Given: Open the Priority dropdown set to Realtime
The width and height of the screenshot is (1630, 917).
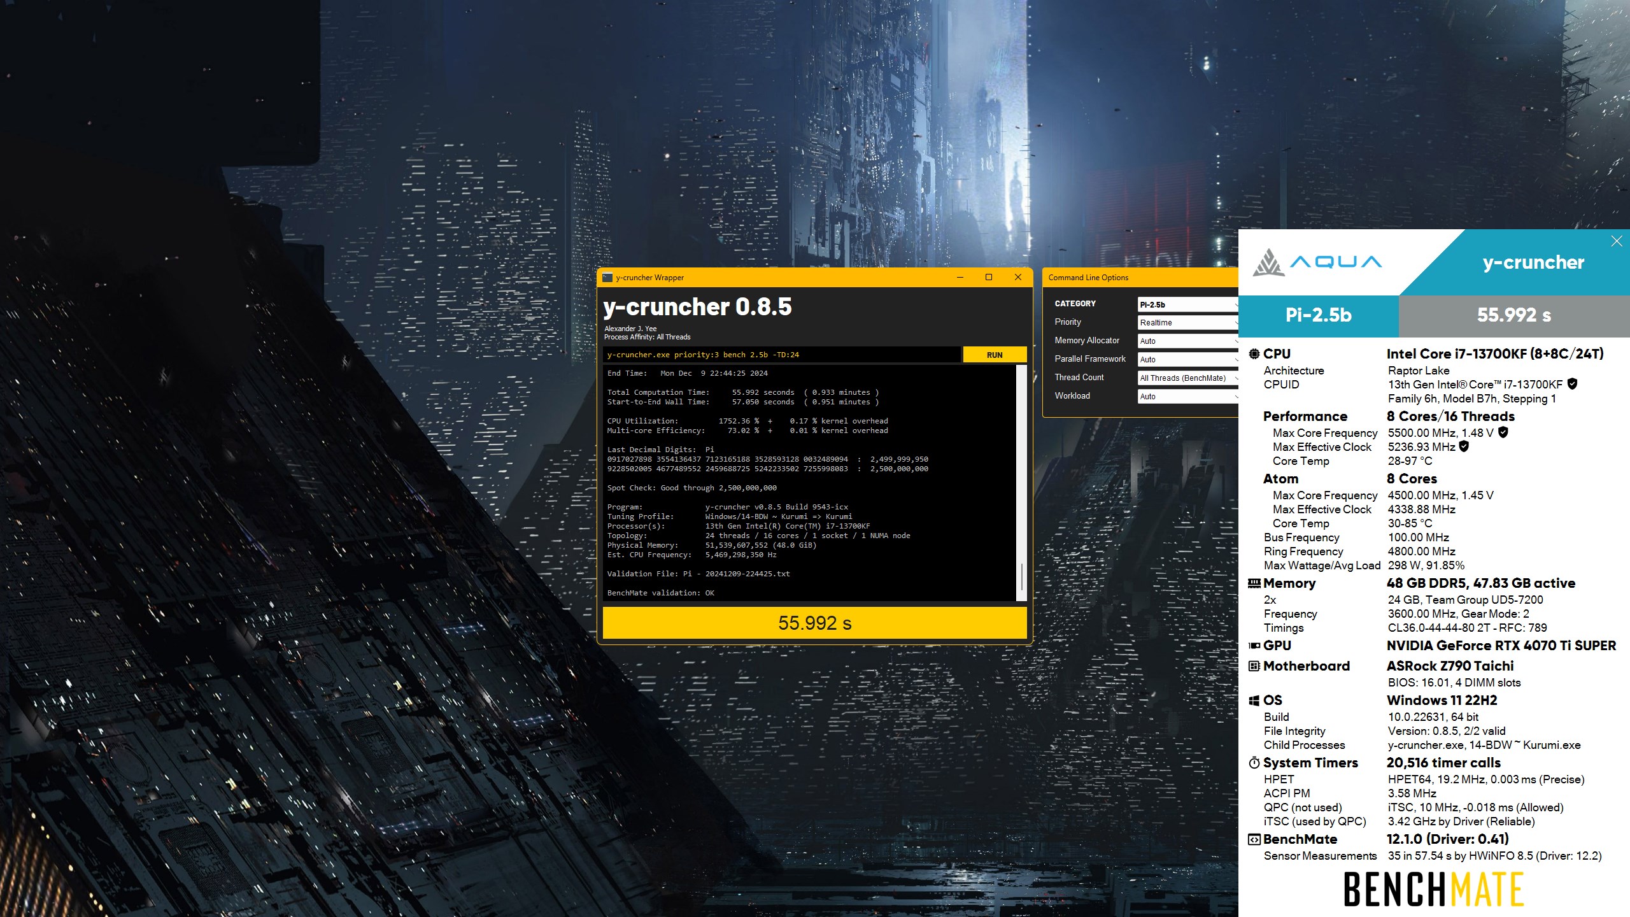Looking at the screenshot, I should click(1188, 323).
